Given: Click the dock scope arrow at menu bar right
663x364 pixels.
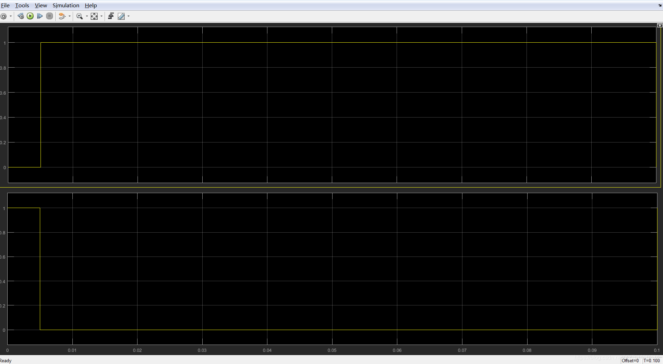Looking at the screenshot, I should point(660,5).
